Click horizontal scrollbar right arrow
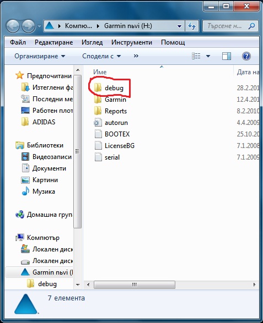The image size is (263, 323). [254, 284]
